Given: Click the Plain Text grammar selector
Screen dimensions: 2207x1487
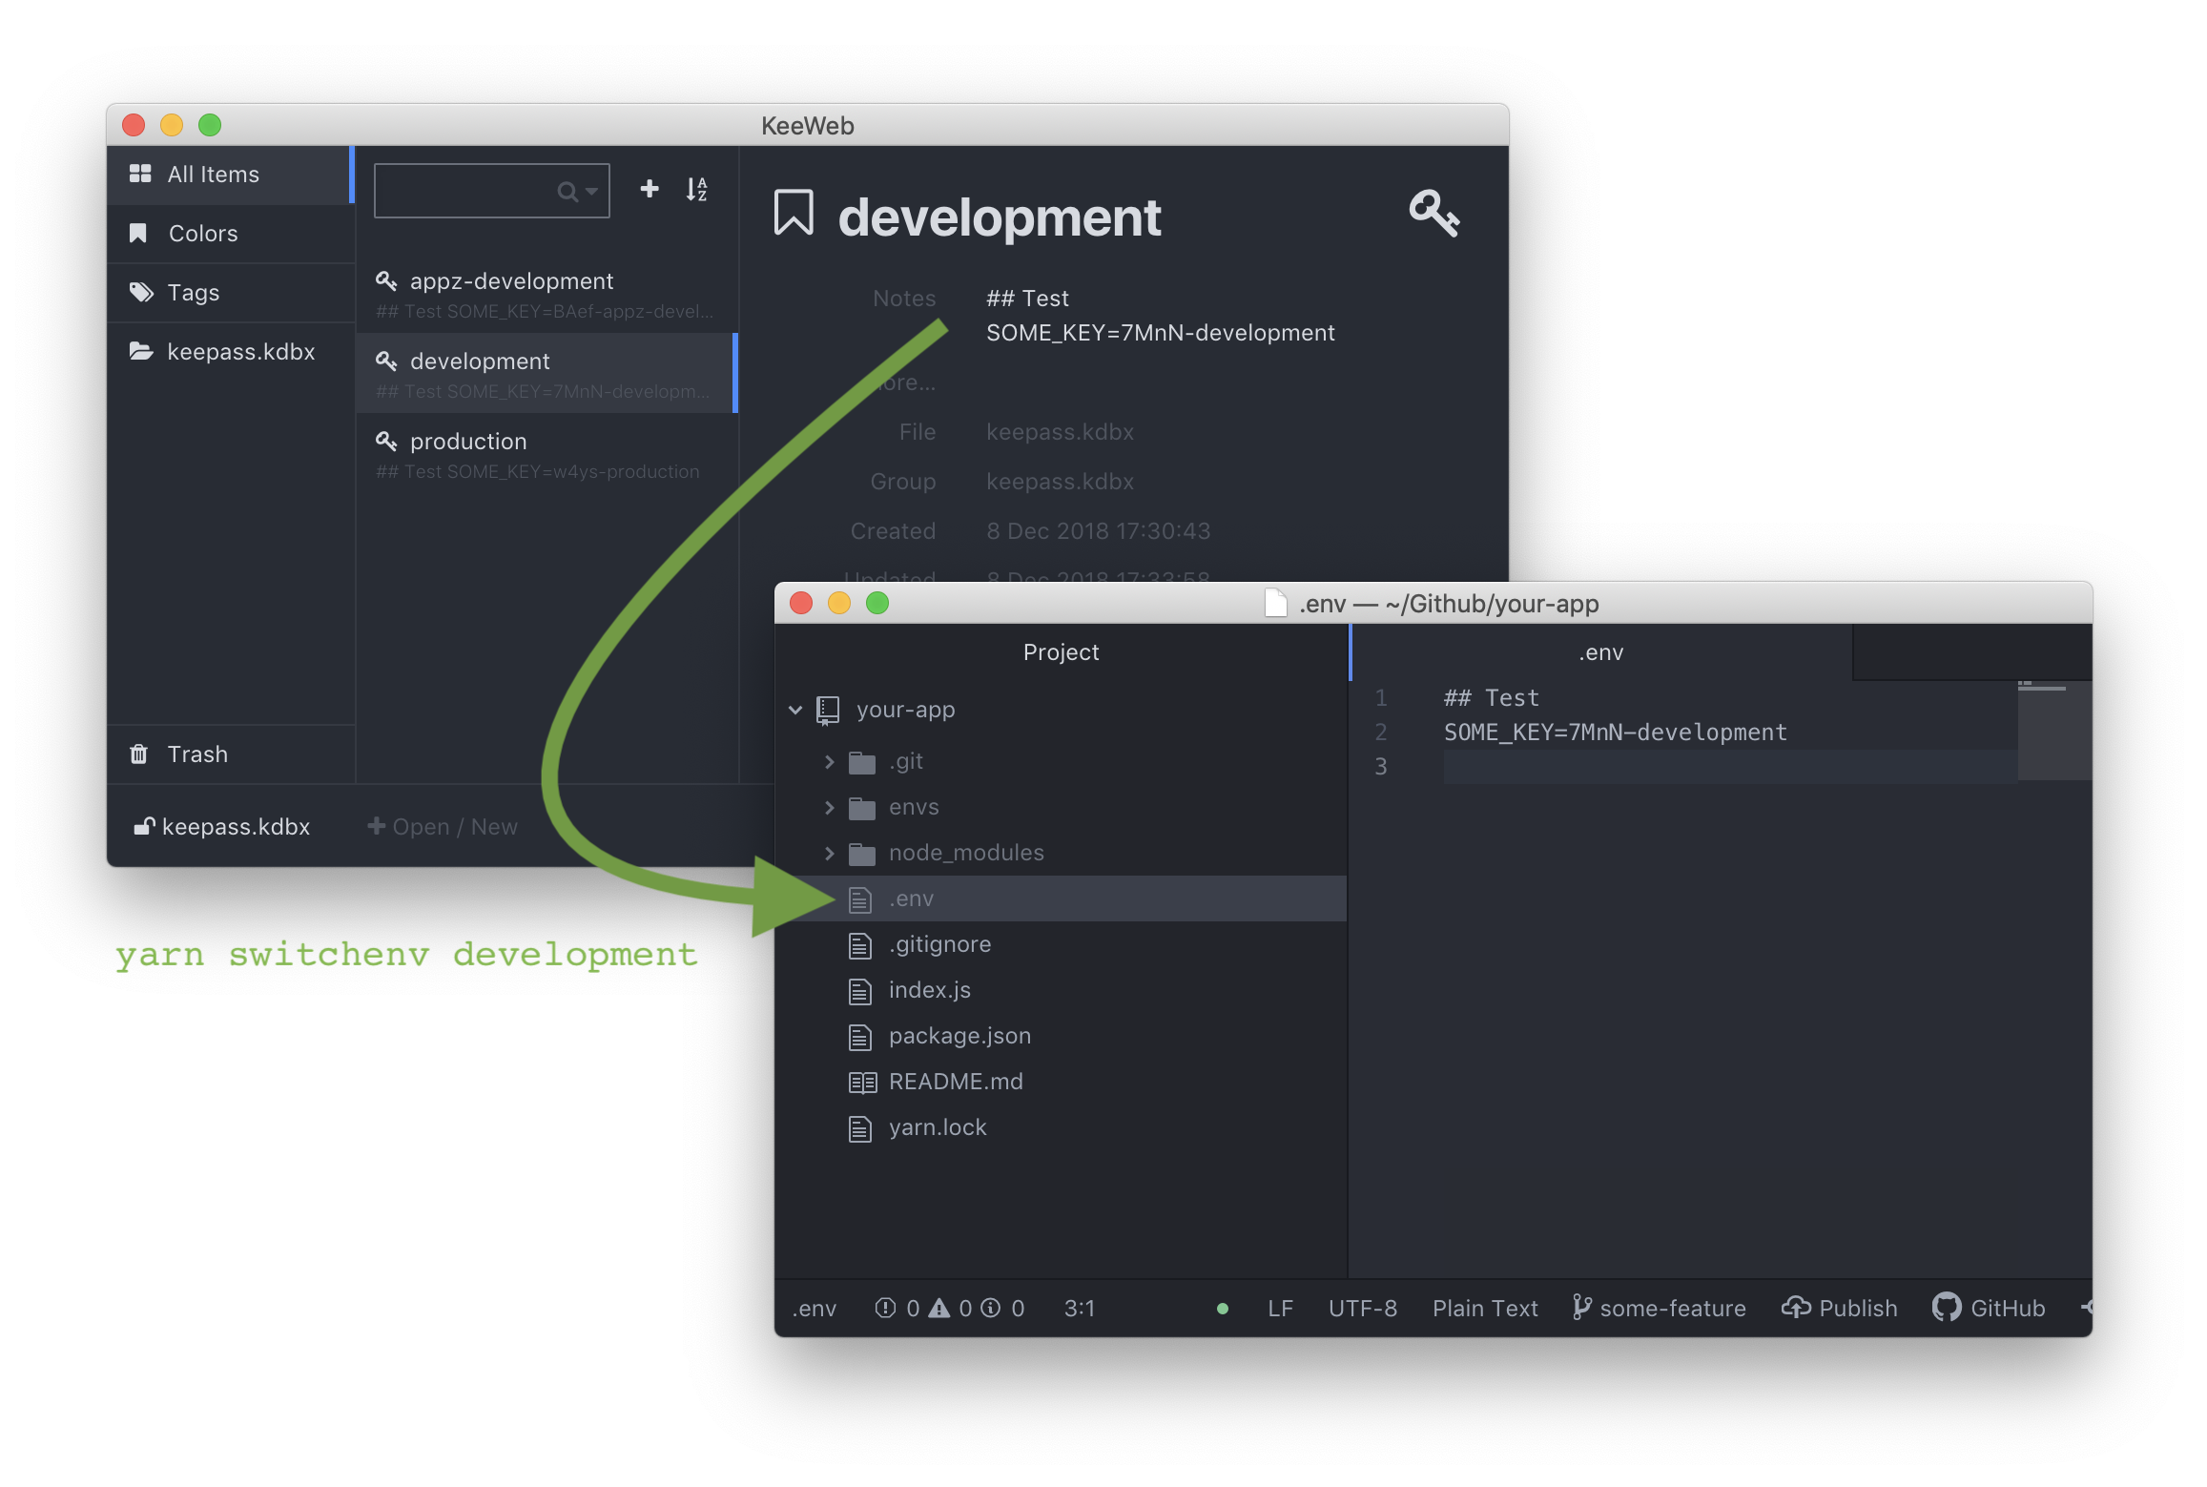Looking at the screenshot, I should pos(1484,1308).
